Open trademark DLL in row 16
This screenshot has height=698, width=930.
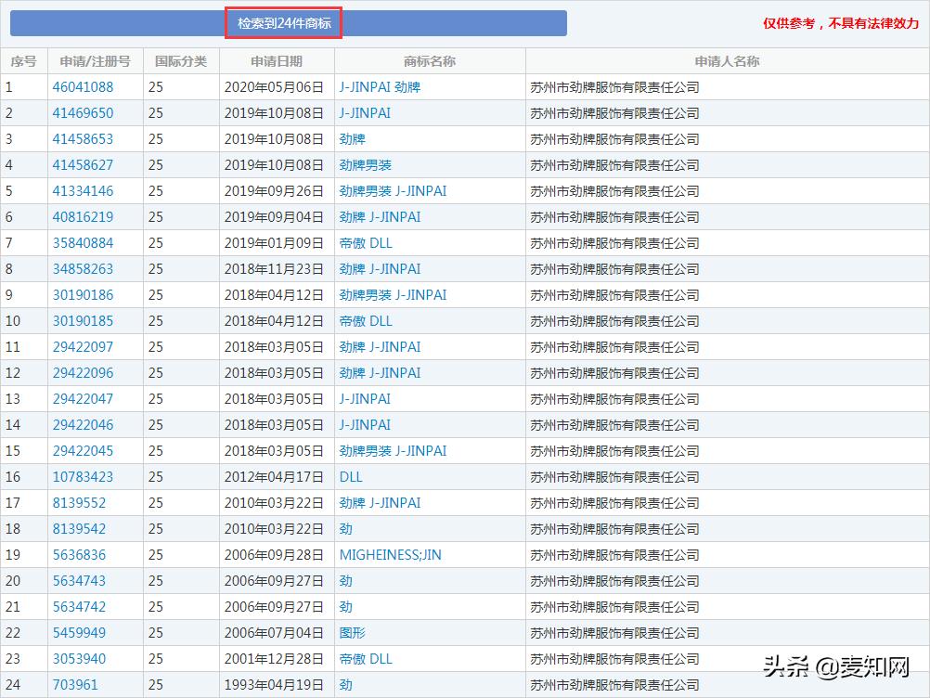point(351,477)
